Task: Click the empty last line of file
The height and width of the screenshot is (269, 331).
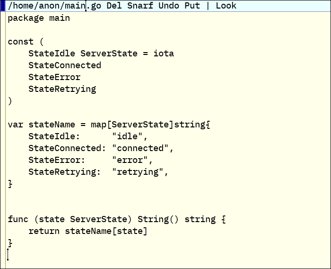Action: [167, 255]
